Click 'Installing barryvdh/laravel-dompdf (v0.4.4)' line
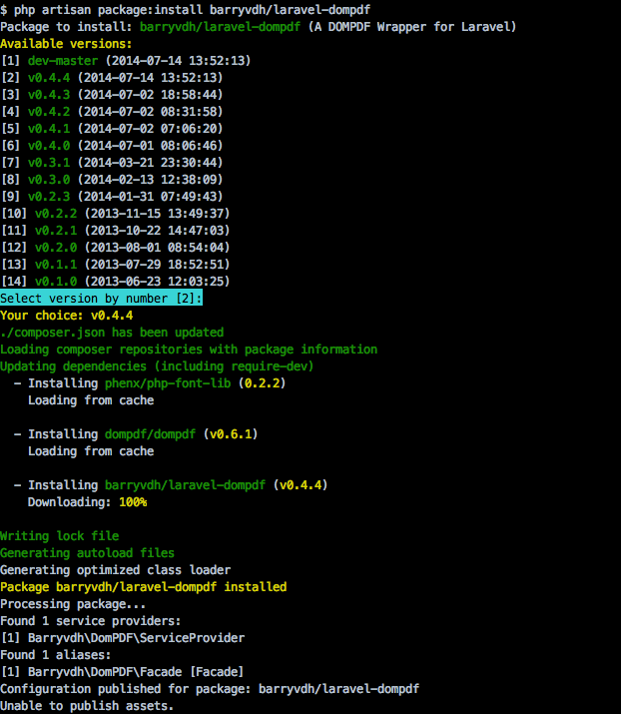621x714 pixels. click(171, 485)
